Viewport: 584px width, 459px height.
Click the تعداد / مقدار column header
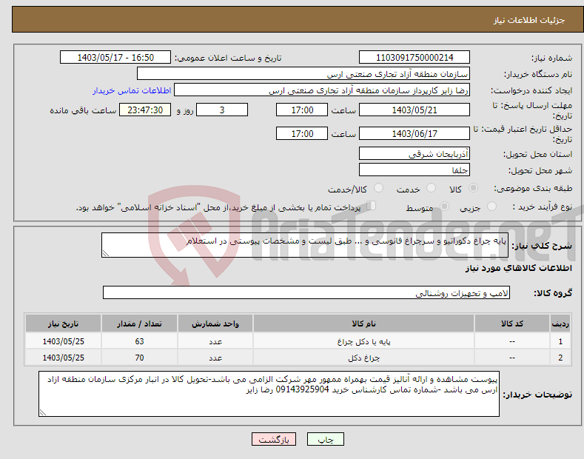[139, 324]
